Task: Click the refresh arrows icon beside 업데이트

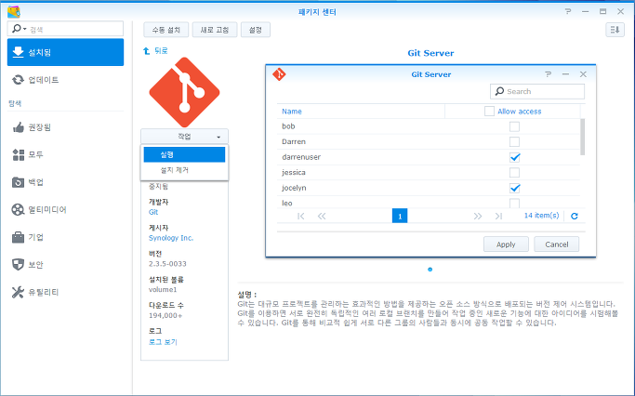Action: tap(18, 80)
